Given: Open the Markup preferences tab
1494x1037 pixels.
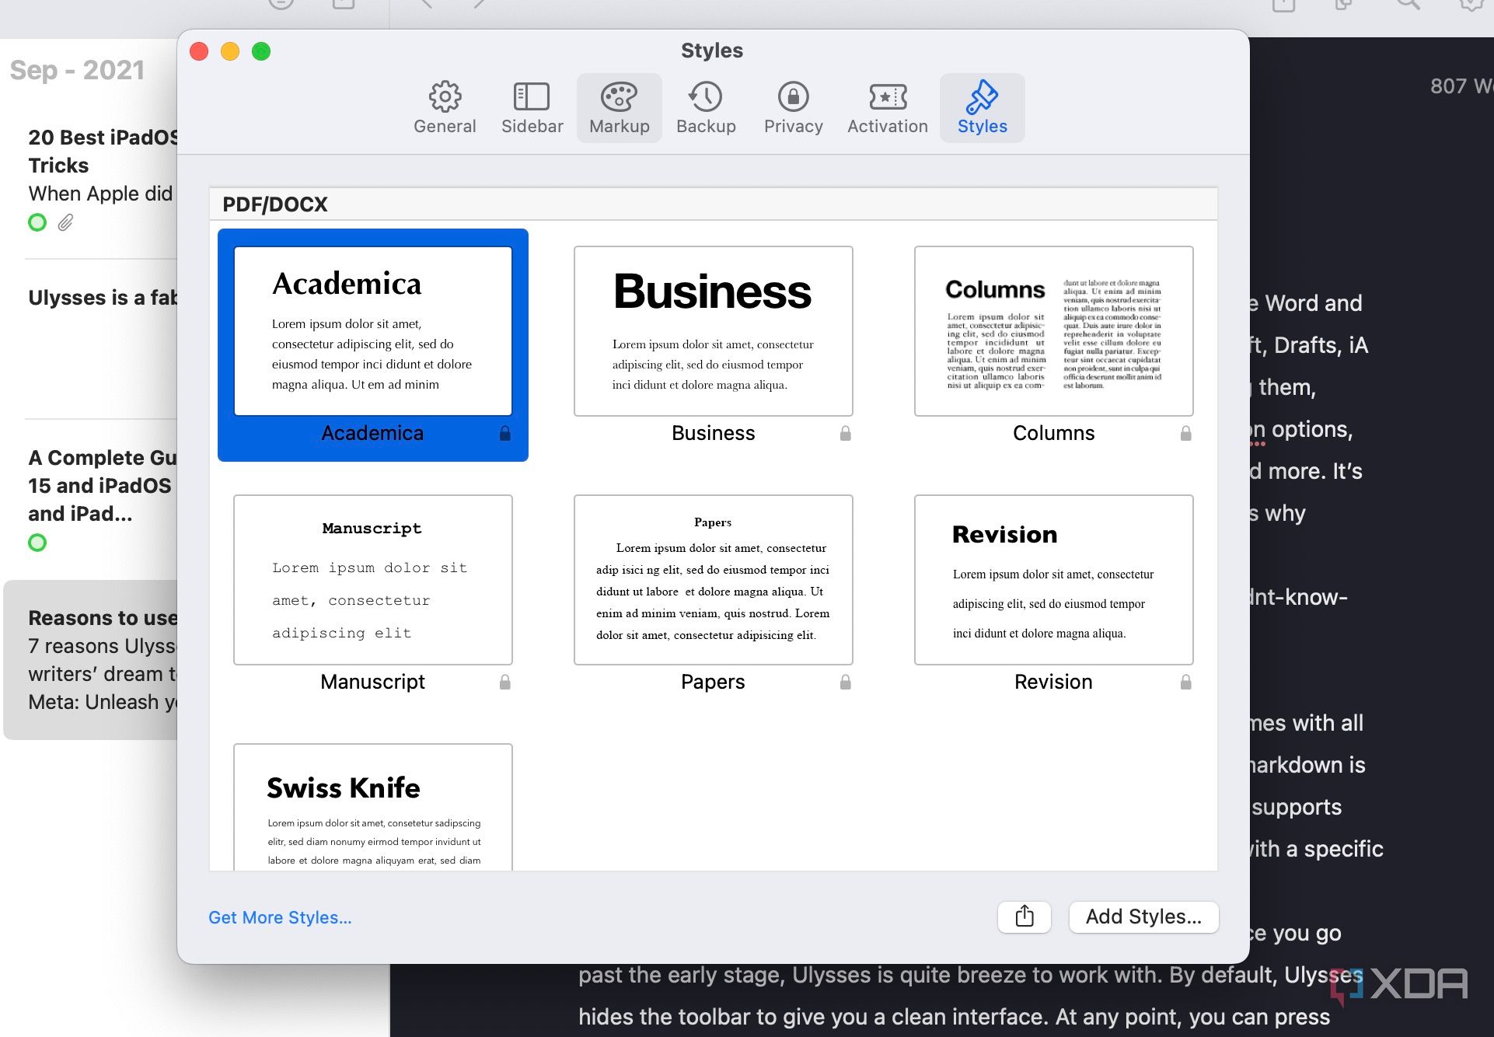Looking at the screenshot, I should [619, 108].
